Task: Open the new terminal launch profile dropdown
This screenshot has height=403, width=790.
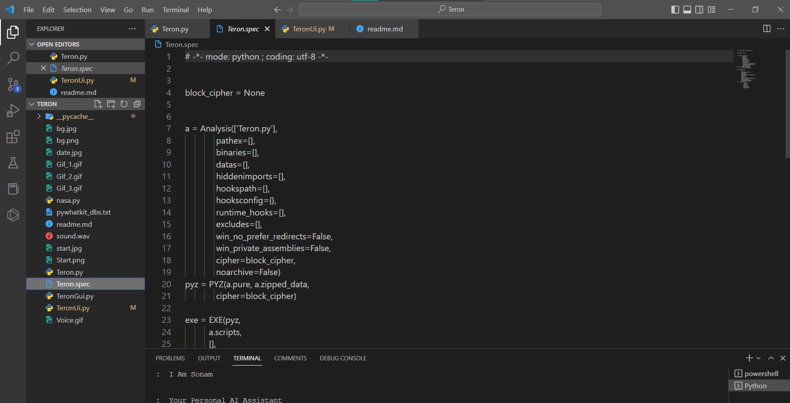Action: tap(759, 358)
